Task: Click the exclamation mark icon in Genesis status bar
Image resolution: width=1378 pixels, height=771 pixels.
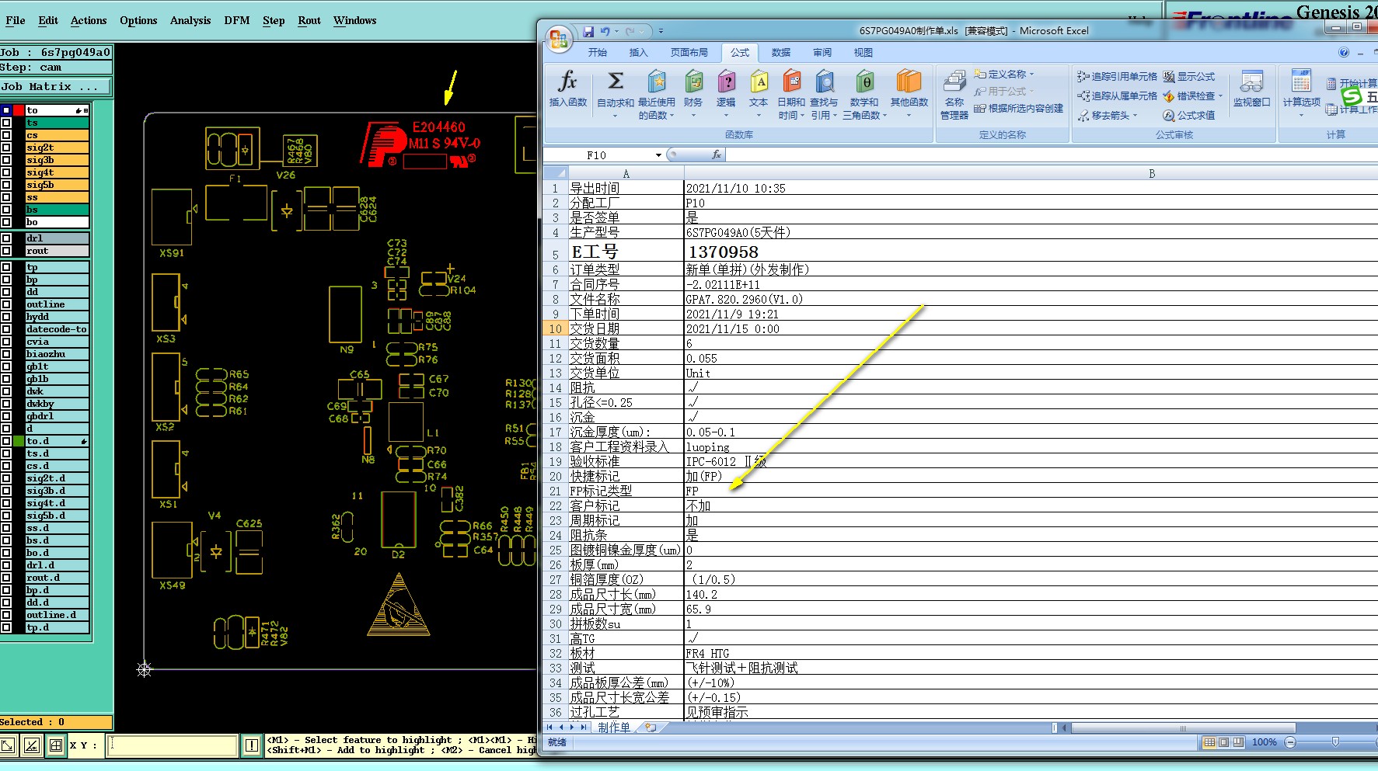Action: point(252,745)
